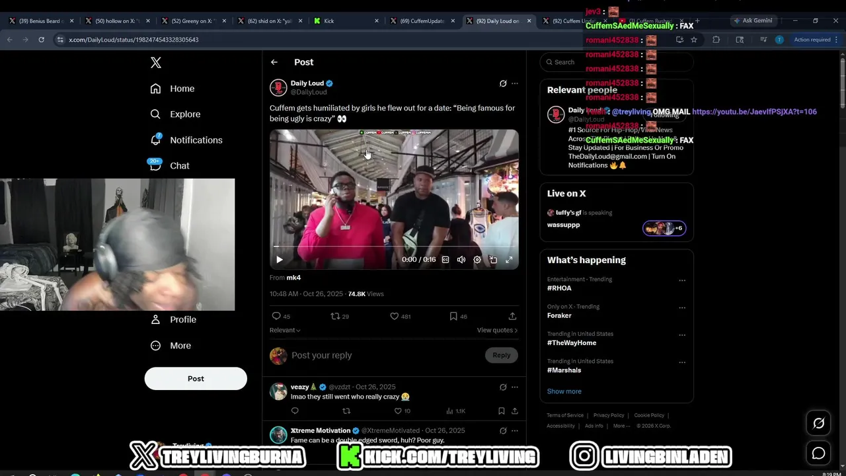Click Grok icon on veazy's reply
846x476 pixels.
503,387
